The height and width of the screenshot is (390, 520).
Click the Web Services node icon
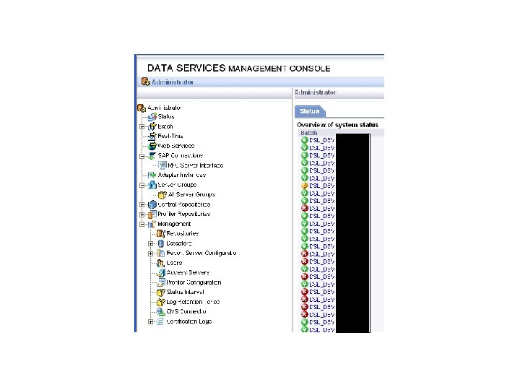(x=152, y=146)
